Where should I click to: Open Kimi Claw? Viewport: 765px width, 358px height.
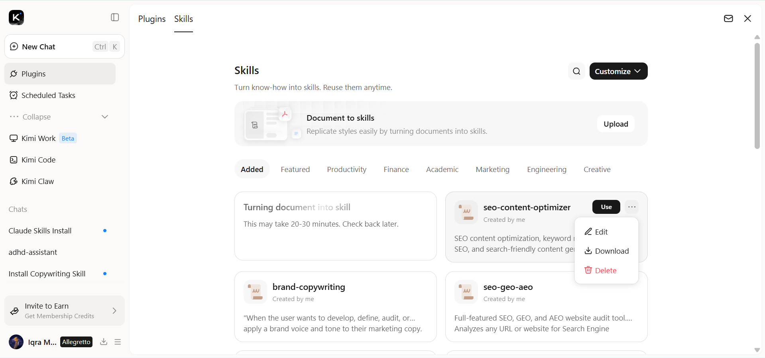tap(60, 181)
